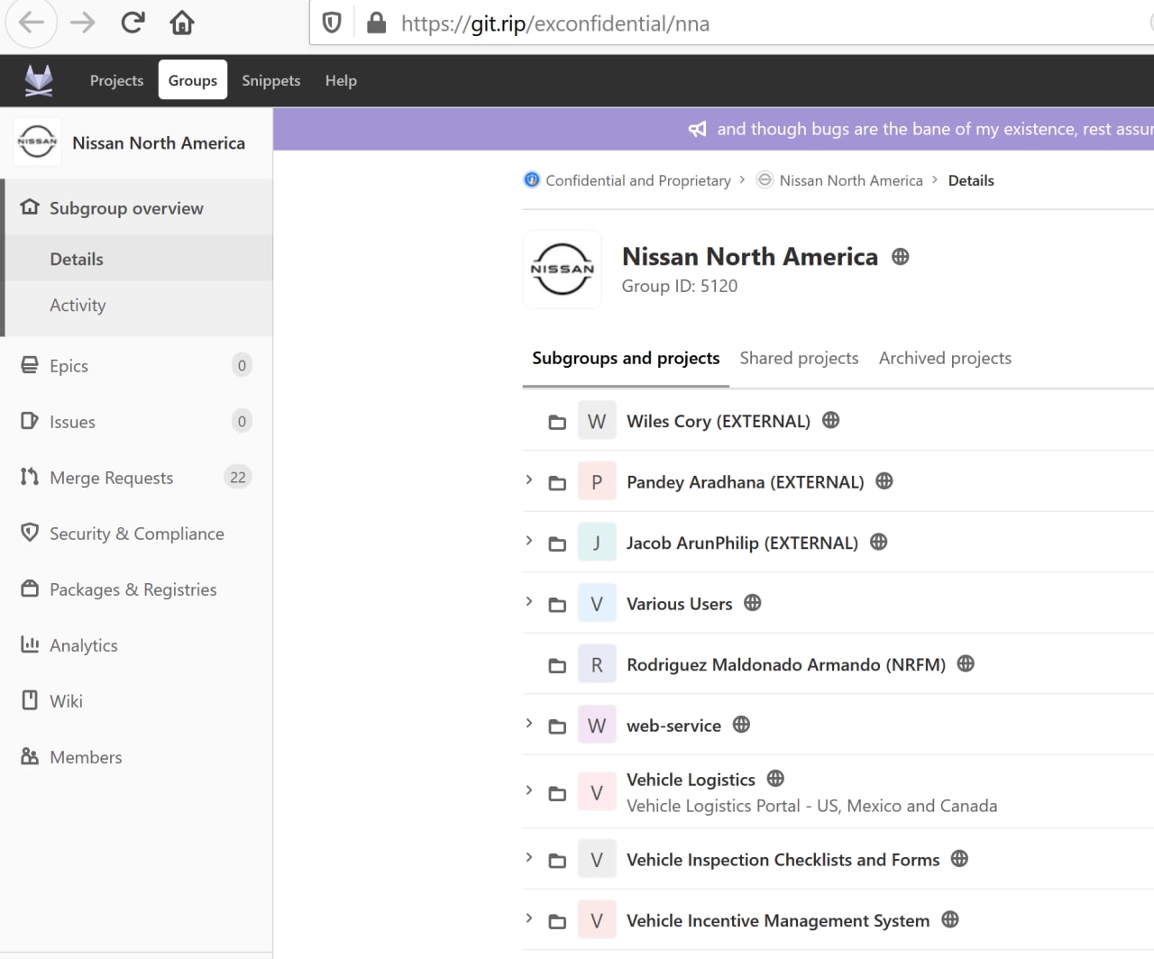Open the Groups menu in top bar
Viewport: 1154px width, 959px height.
[193, 80]
